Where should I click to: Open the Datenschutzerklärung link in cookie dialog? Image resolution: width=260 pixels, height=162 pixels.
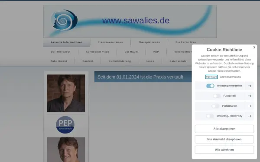230,77
